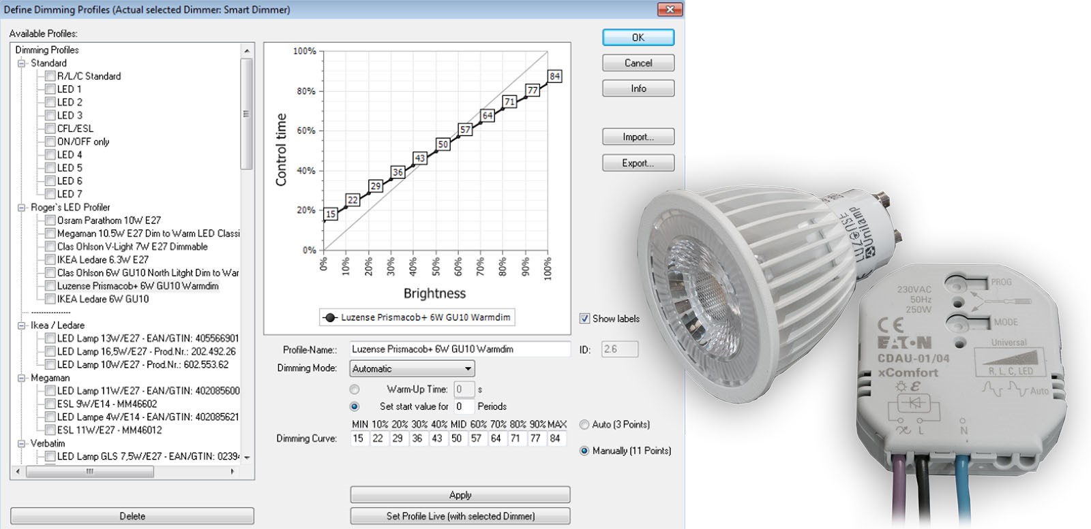Click the horizontal scroll-left arrow
The width and height of the screenshot is (1091, 529).
(x=18, y=471)
